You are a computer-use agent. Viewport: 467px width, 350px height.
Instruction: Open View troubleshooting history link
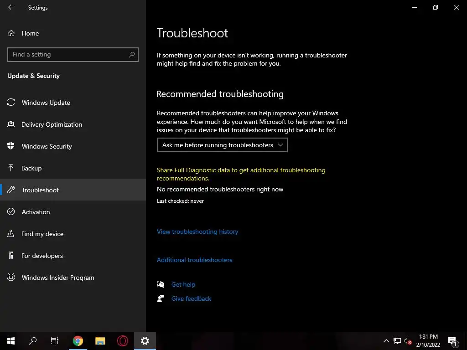point(197,232)
